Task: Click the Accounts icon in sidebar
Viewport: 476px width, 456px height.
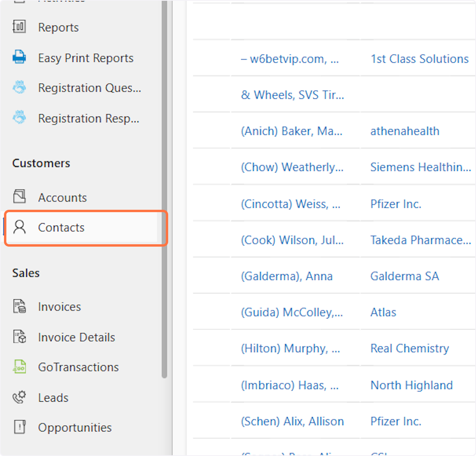Action: tap(19, 197)
